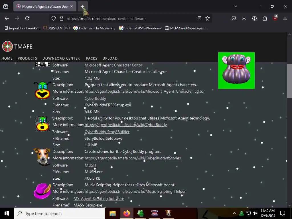The width and height of the screenshot is (292, 219).
Task: Click the tmafe.com address bar
Action: pyautogui.click(x=130, y=19)
